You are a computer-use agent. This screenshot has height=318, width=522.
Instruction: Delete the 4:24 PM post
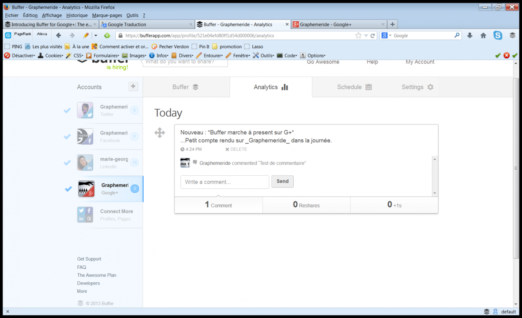tap(236, 149)
